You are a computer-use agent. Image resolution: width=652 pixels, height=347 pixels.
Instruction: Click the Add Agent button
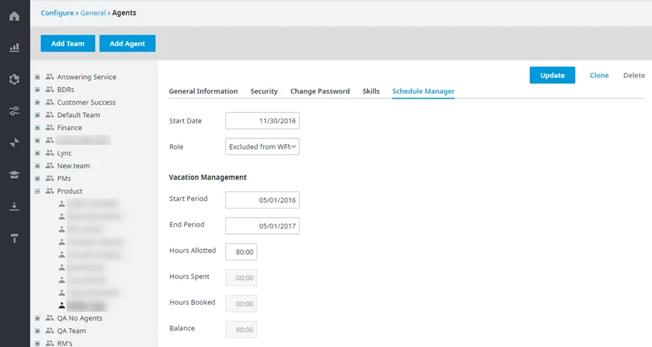[127, 44]
